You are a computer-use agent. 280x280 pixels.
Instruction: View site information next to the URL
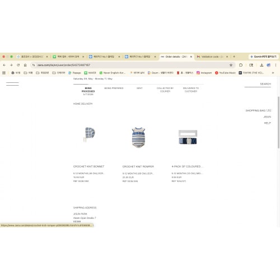coord(34,65)
